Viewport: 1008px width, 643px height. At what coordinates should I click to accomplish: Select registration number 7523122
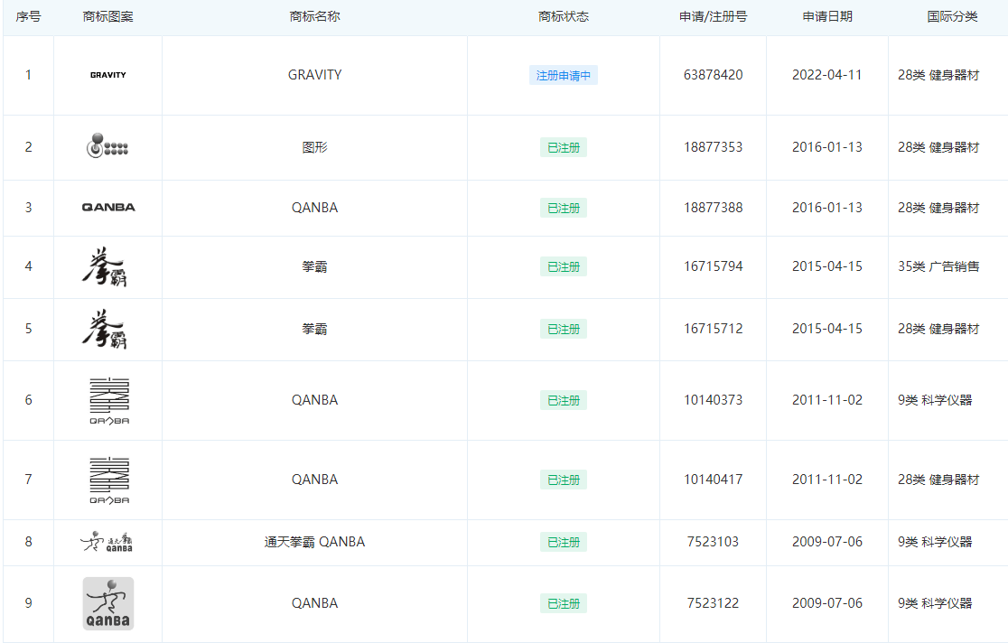click(x=713, y=603)
